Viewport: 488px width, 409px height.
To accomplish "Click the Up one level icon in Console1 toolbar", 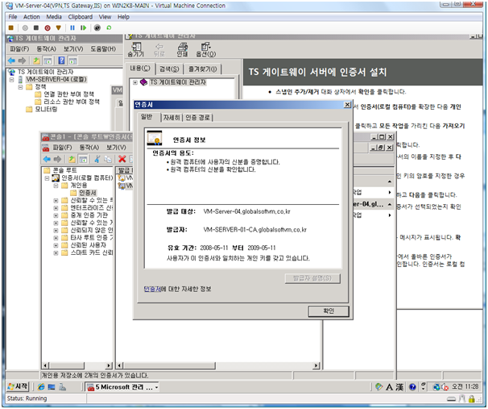I will point(72,159).
